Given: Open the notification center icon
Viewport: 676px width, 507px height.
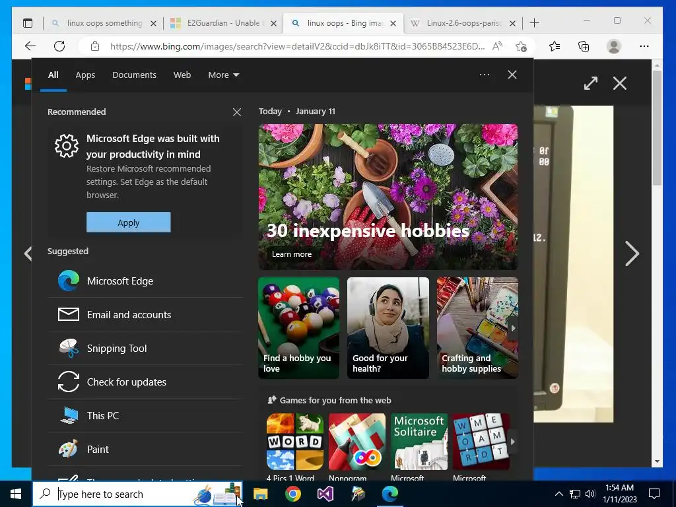Looking at the screenshot, I should tap(654, 494).
